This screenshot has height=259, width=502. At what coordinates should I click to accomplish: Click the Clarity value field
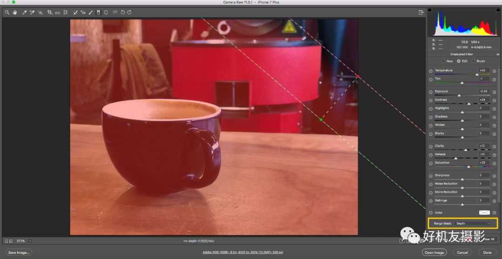tap(484, 146)
